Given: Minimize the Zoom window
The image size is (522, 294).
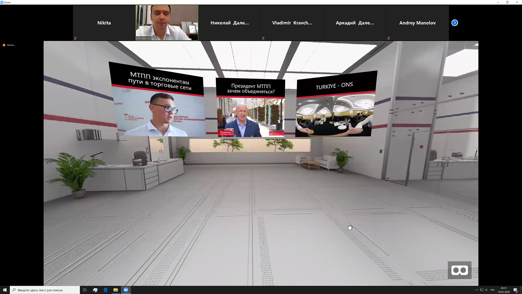Looking at the screenshot, I should 498,2.
